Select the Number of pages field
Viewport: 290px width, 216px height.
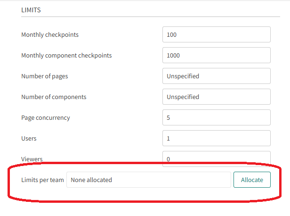[216, 76]
